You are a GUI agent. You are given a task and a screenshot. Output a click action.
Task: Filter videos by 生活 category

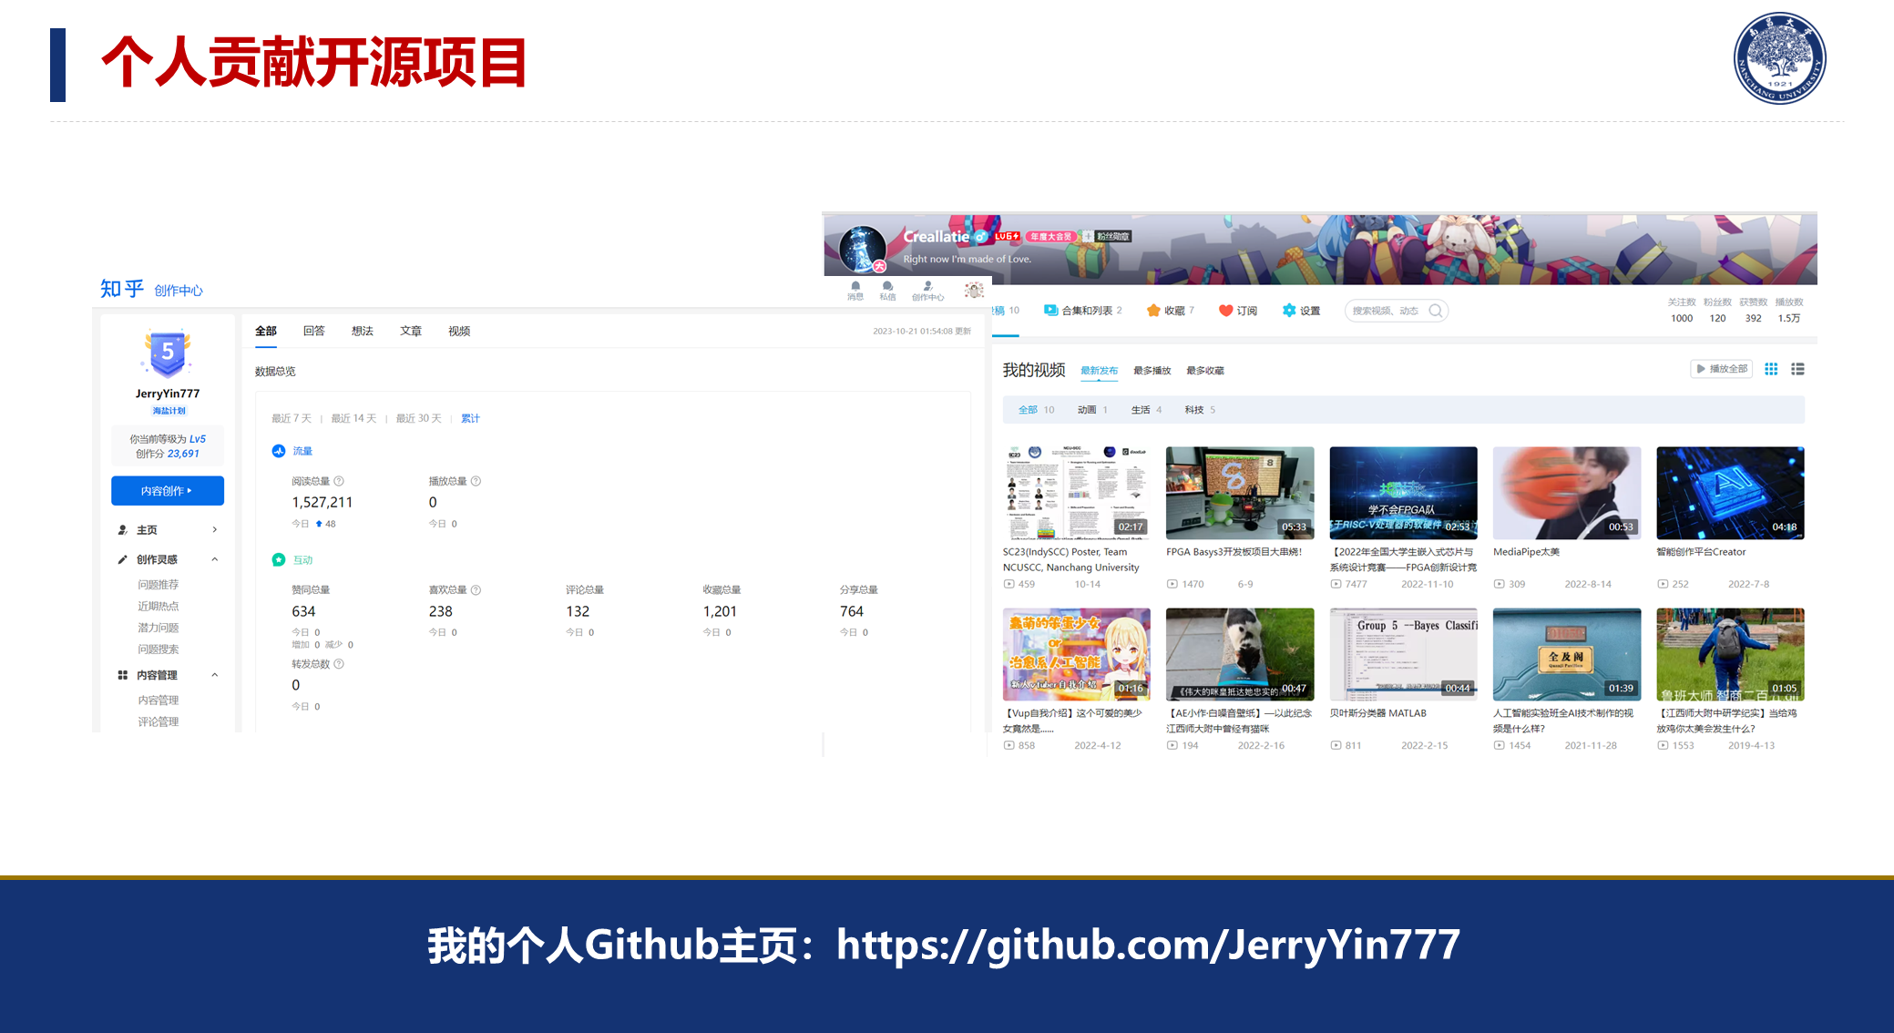pos(1146,410)
